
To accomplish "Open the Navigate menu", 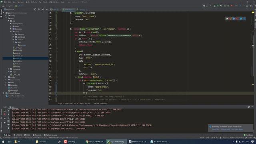I will 21,2.
